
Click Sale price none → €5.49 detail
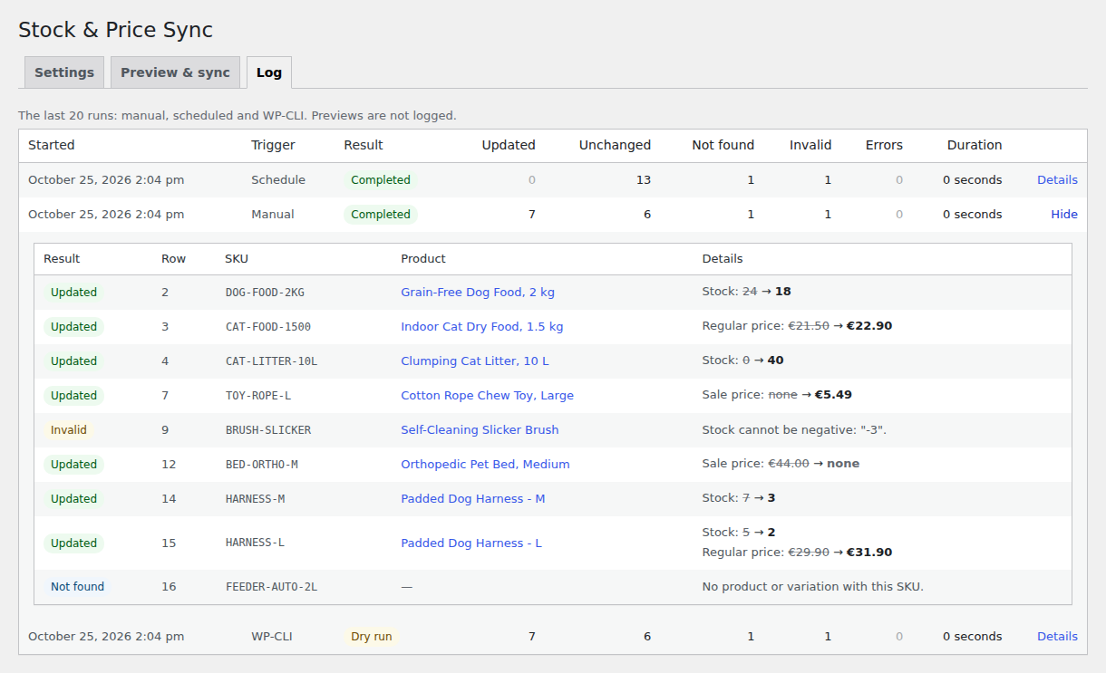777,395
